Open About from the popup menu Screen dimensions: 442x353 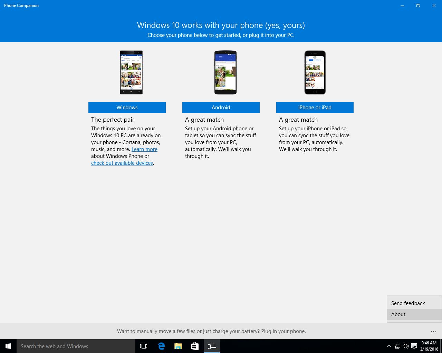(x=414, y=314)
